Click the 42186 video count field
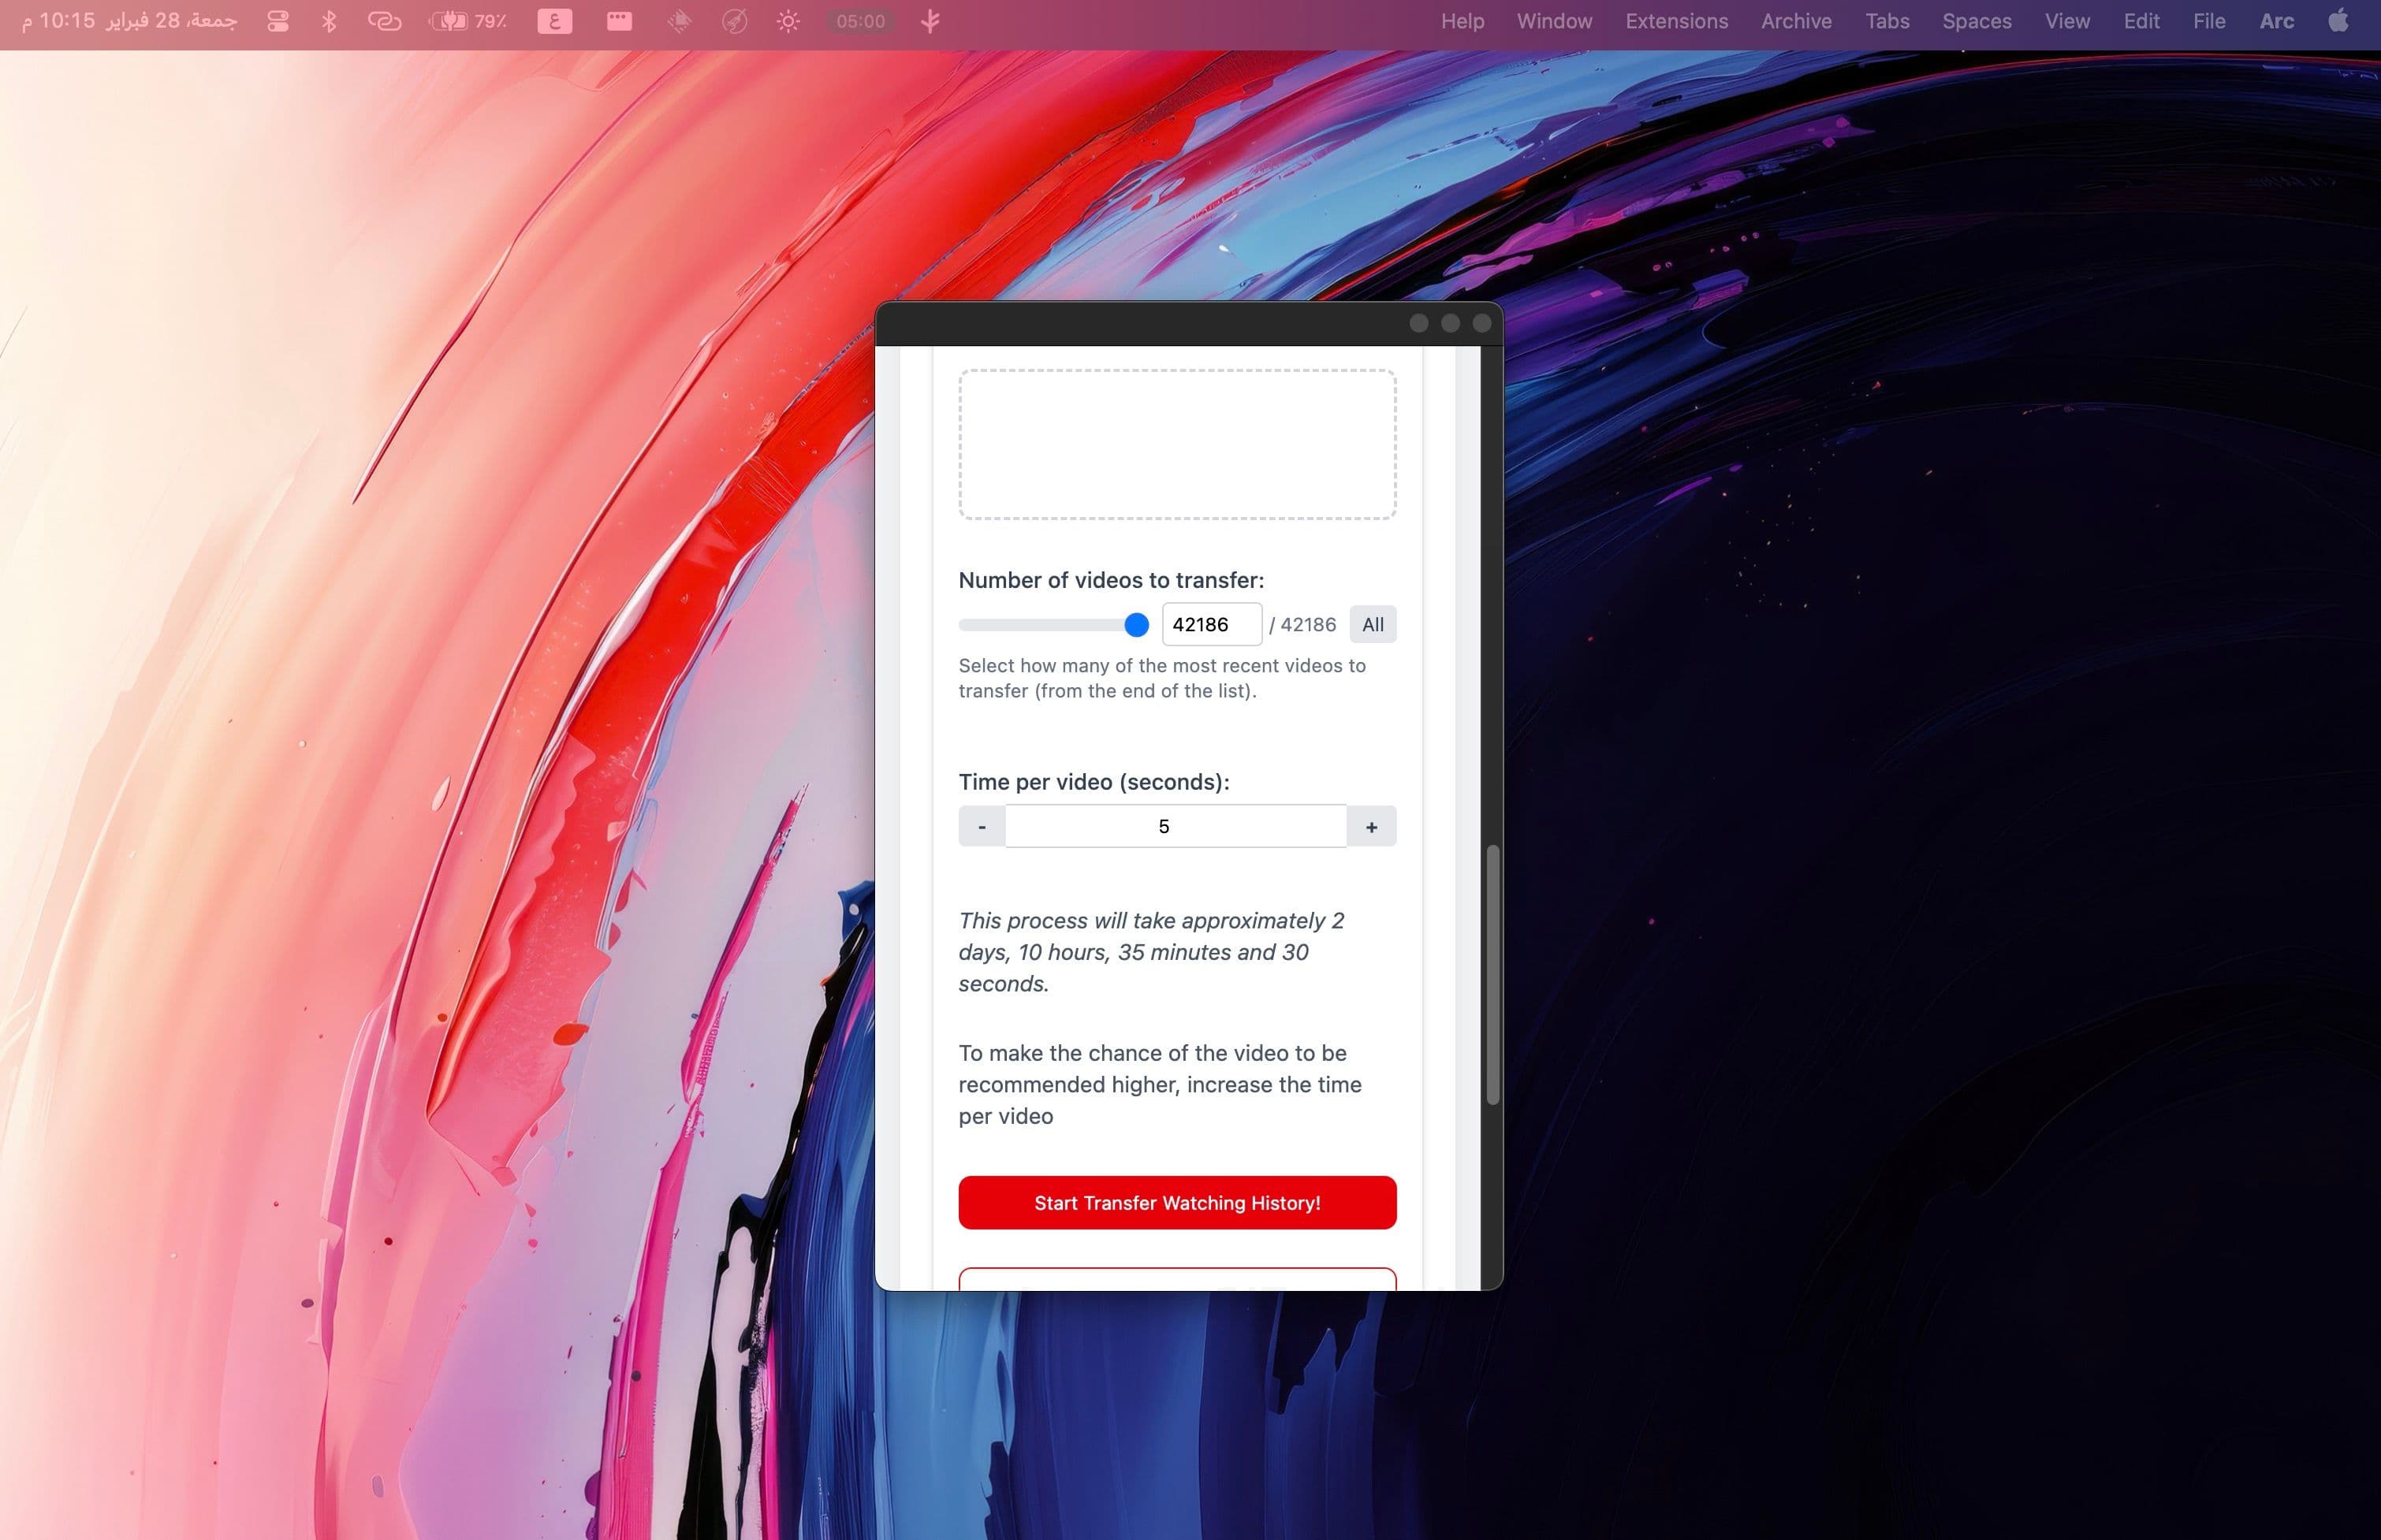This screenshot has width=2381, height=1540. (x=1210, y=625)
